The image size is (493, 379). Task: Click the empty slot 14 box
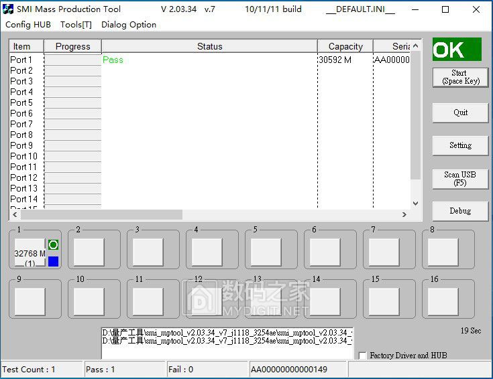325,302
